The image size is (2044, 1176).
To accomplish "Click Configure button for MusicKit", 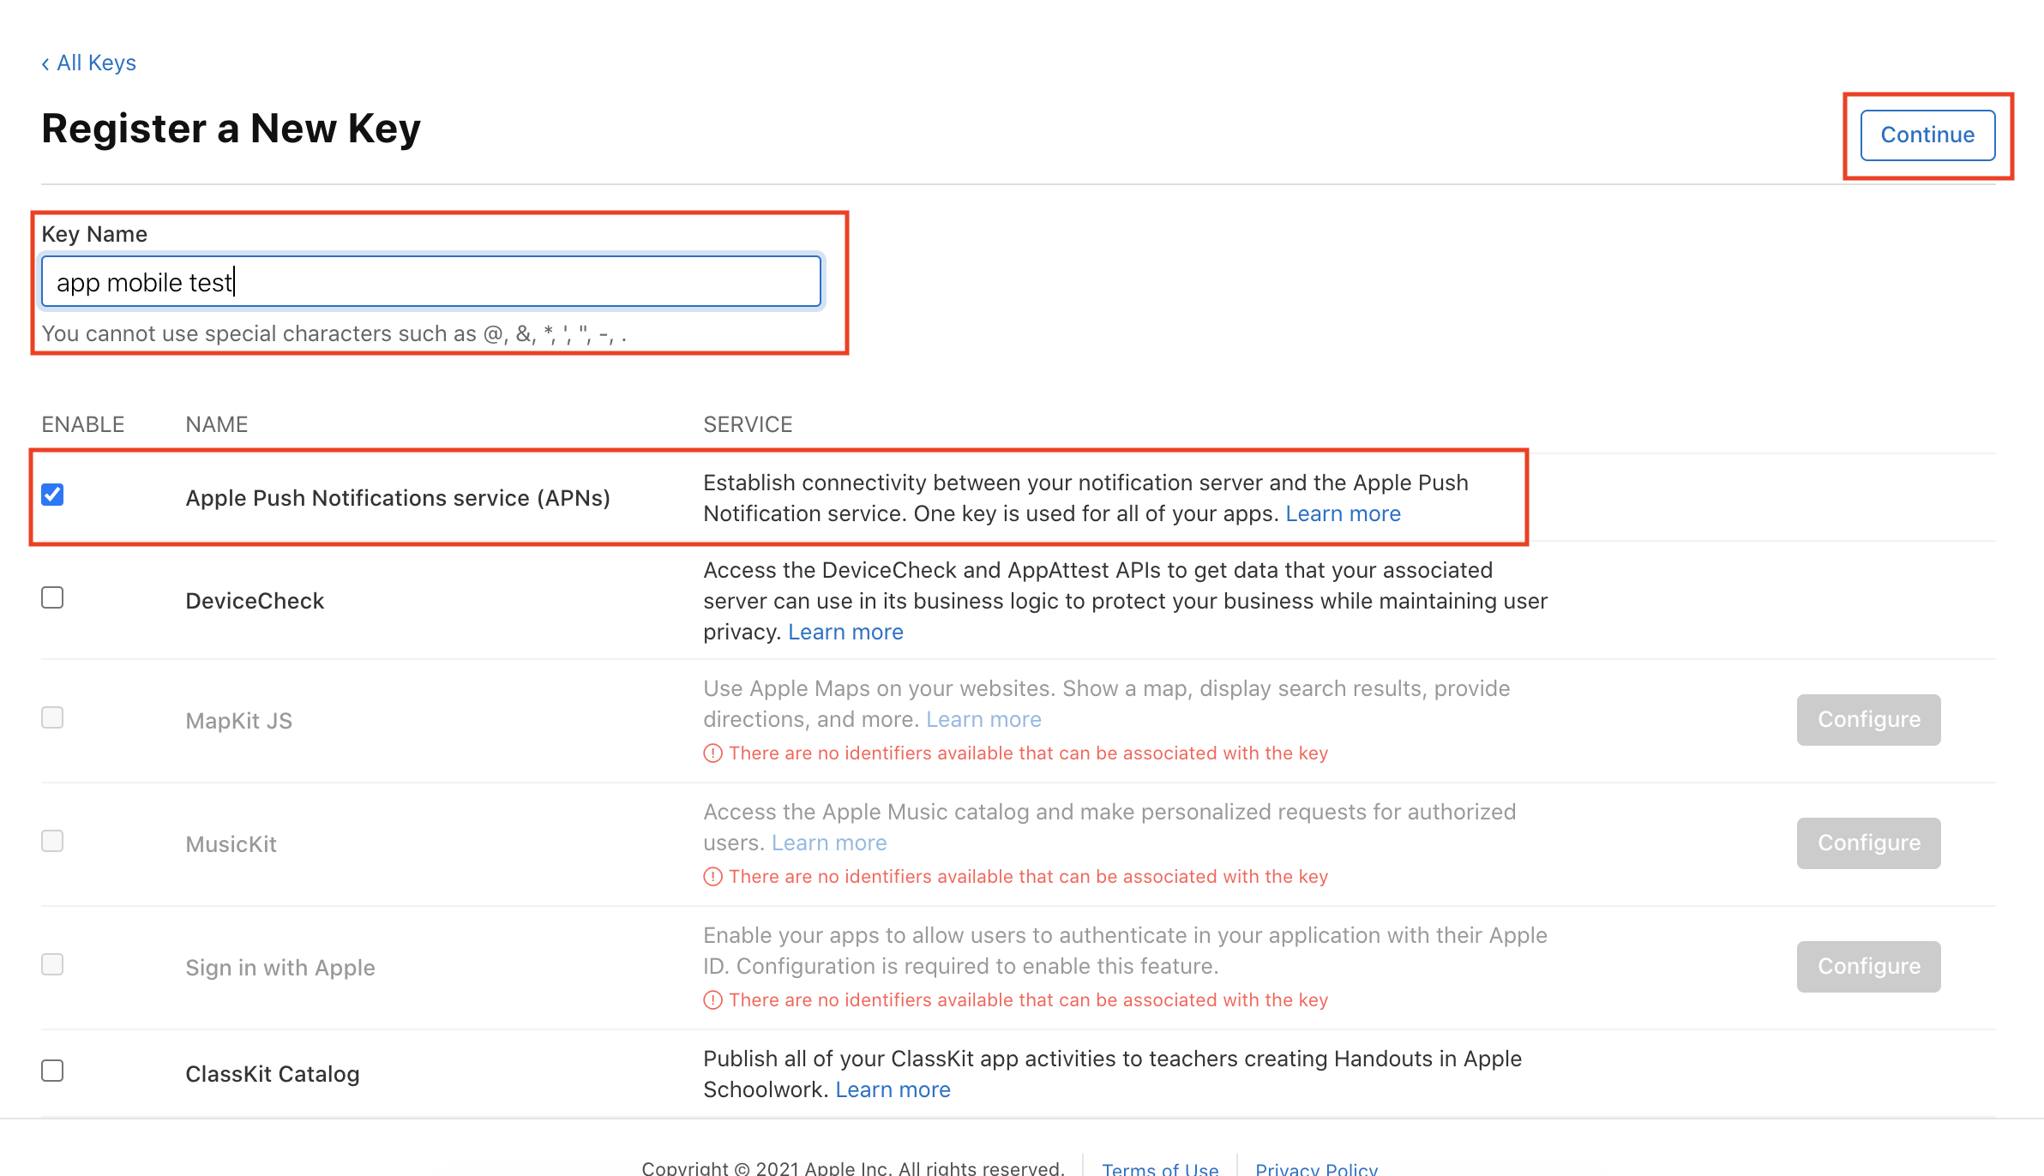I will pyautogui.click(x=1868, y=843).
